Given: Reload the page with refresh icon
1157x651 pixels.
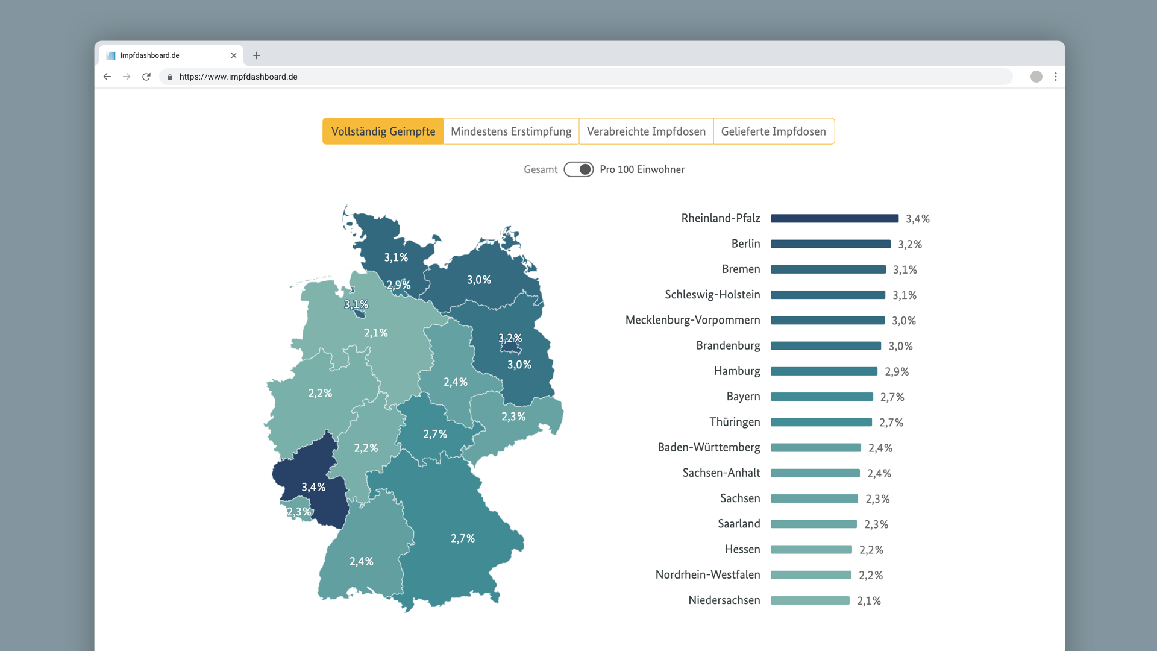Looking at the screenshot, I should pyautogui.click(x=146, y=77).
